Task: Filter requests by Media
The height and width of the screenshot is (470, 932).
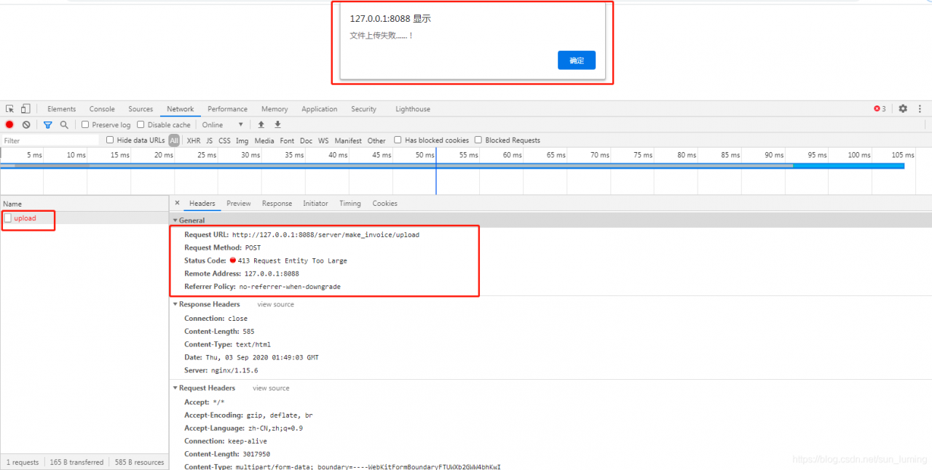Action: coord(264,140)
